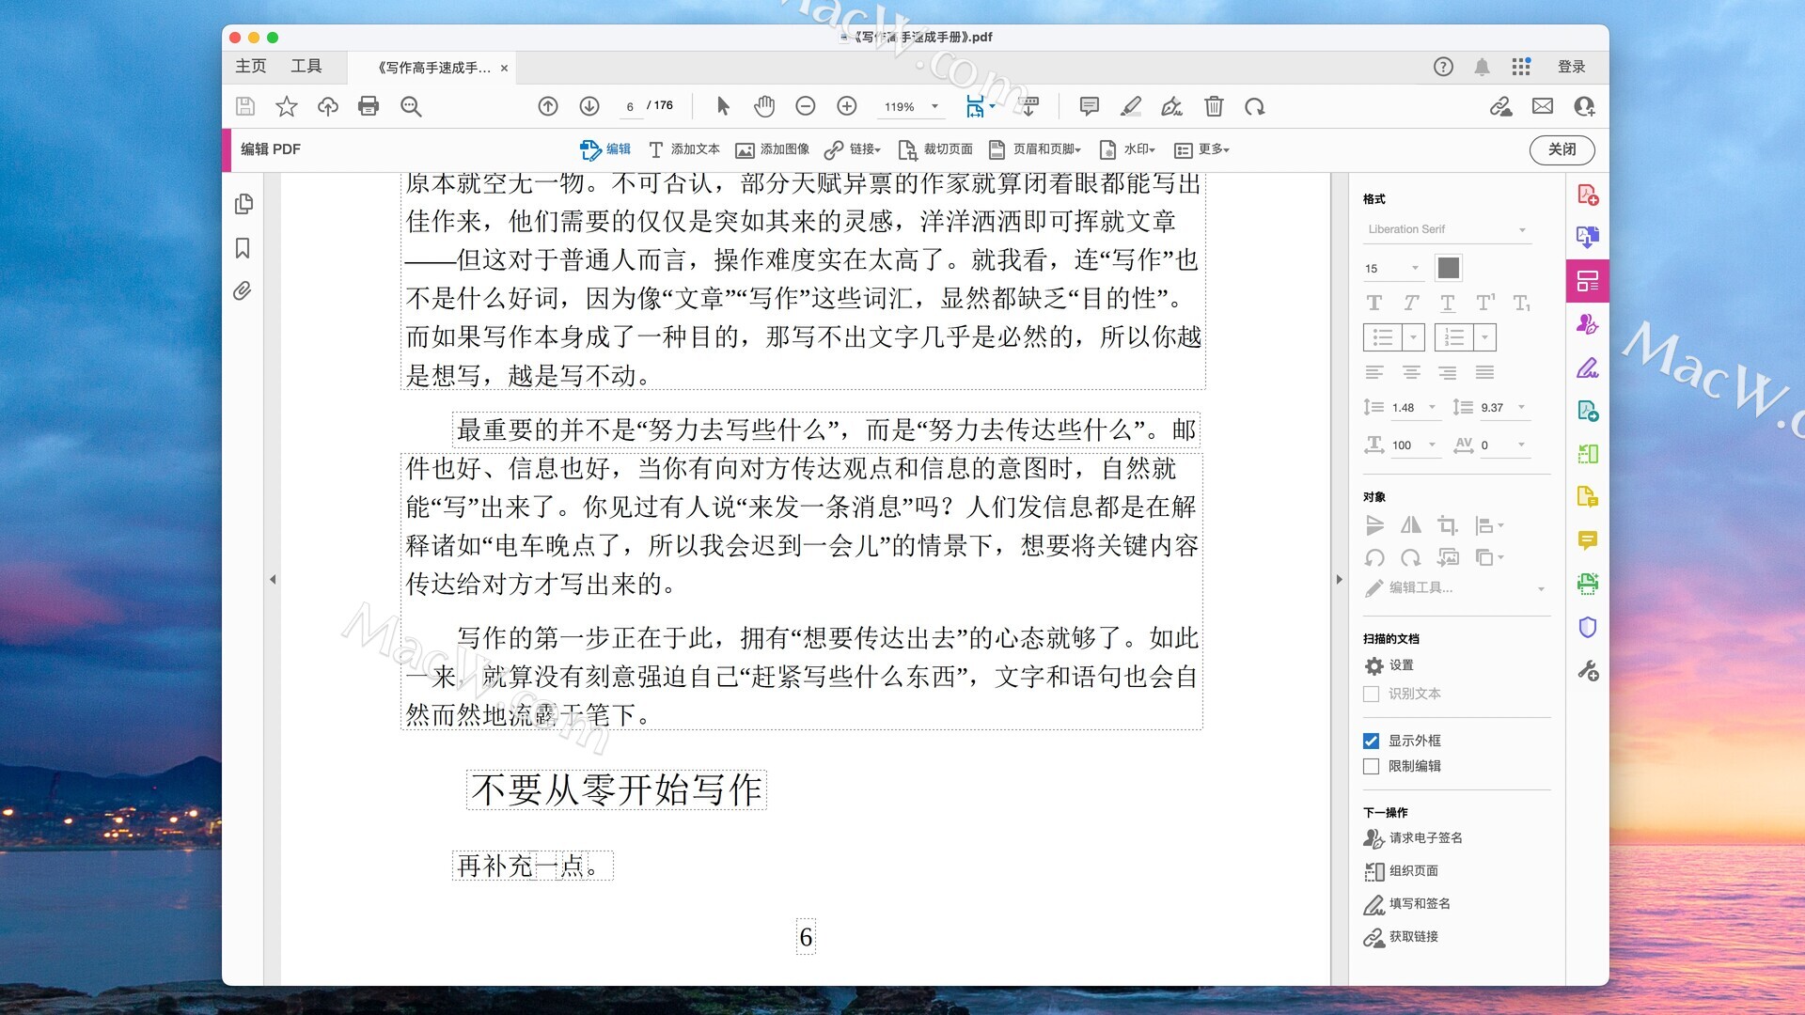Go to previous page arrow
The height and width of the screenshot is (1015, 1805).
[x=548, y=106]
